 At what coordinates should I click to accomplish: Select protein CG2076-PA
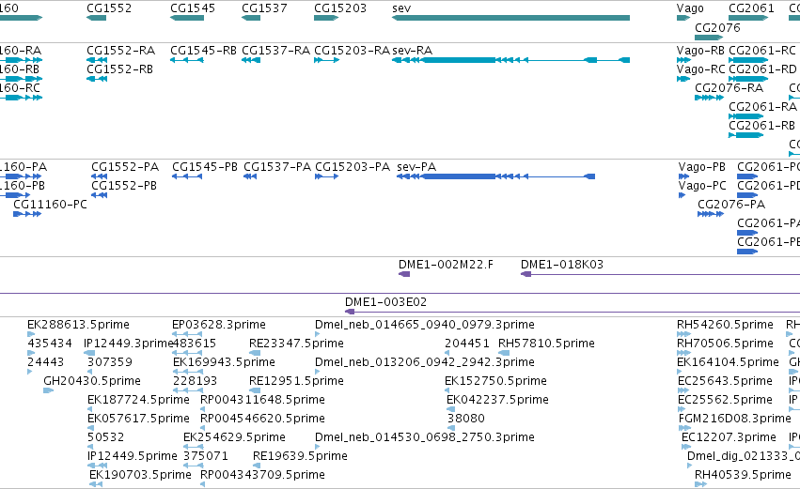click(711, 214)
